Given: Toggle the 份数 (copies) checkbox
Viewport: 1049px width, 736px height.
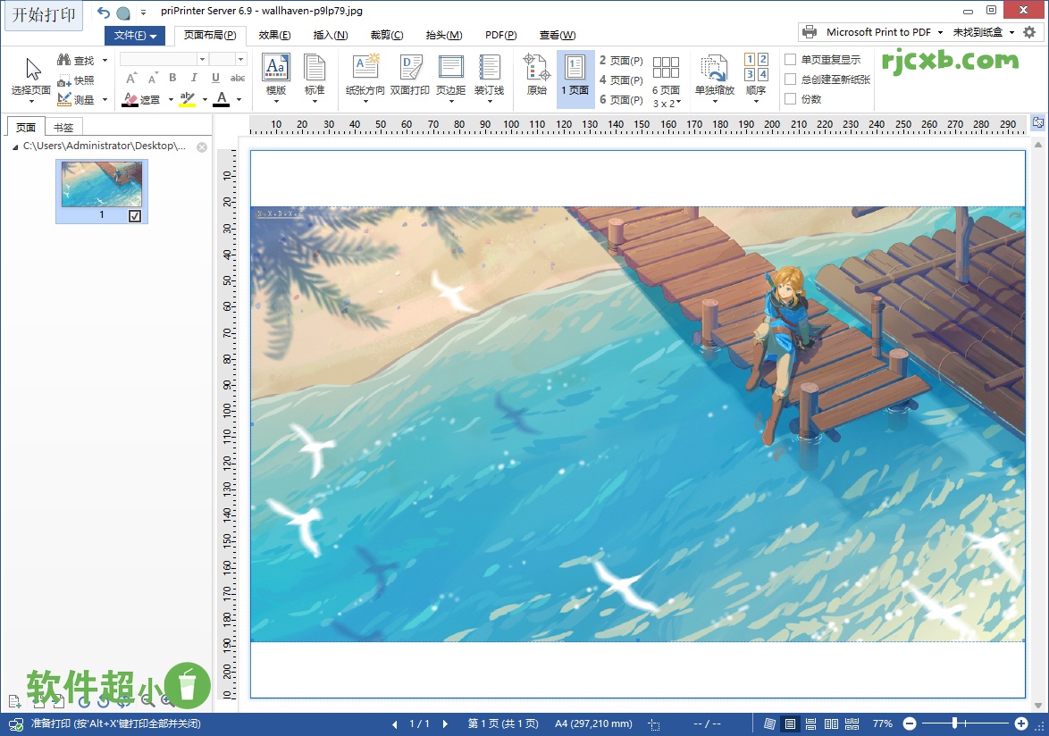Looking at the screenshot, I should point(791,99).
